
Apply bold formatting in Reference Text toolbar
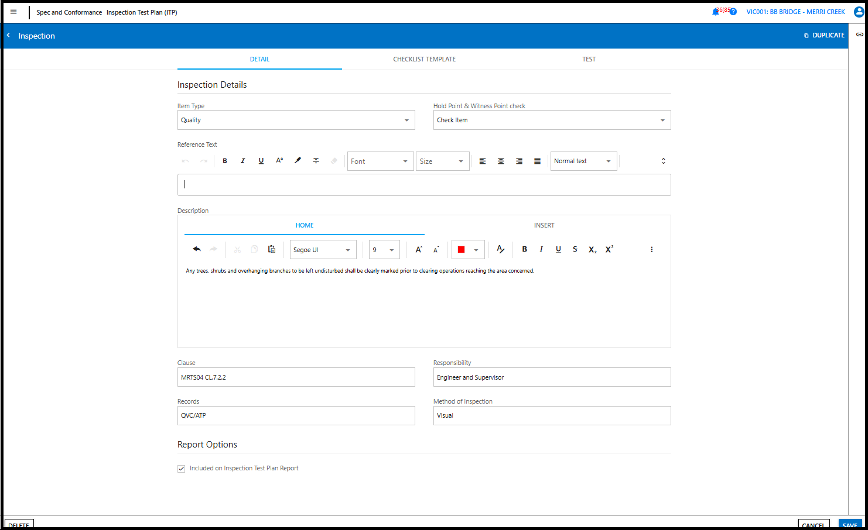pos(225,160)
